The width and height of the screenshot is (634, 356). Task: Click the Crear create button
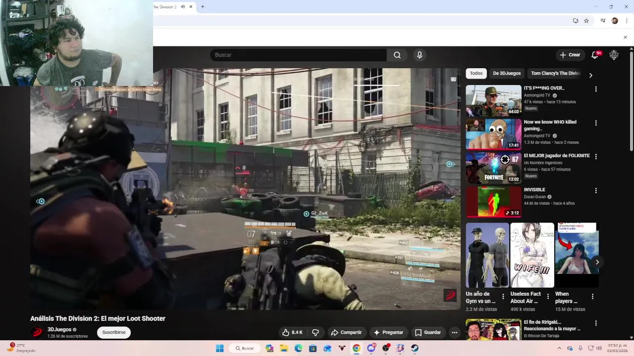(x=570, y=55)
